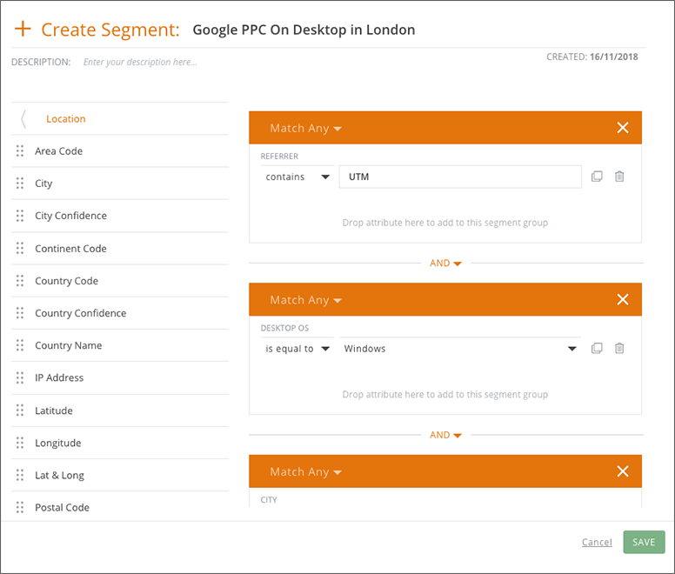This screenshot has width=675, height=574.
Task: Click the drag handle beside Area Code
Action: tap(20, 151)
